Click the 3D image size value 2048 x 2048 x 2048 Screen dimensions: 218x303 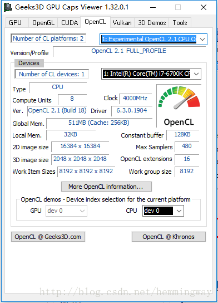(80, 159)
